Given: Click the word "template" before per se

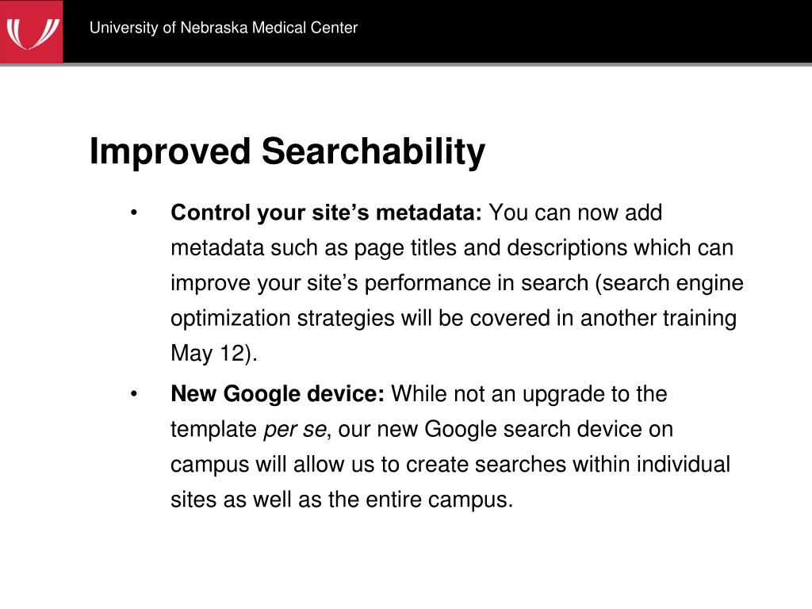Looking at the screenshot, I should pos(214,430).
